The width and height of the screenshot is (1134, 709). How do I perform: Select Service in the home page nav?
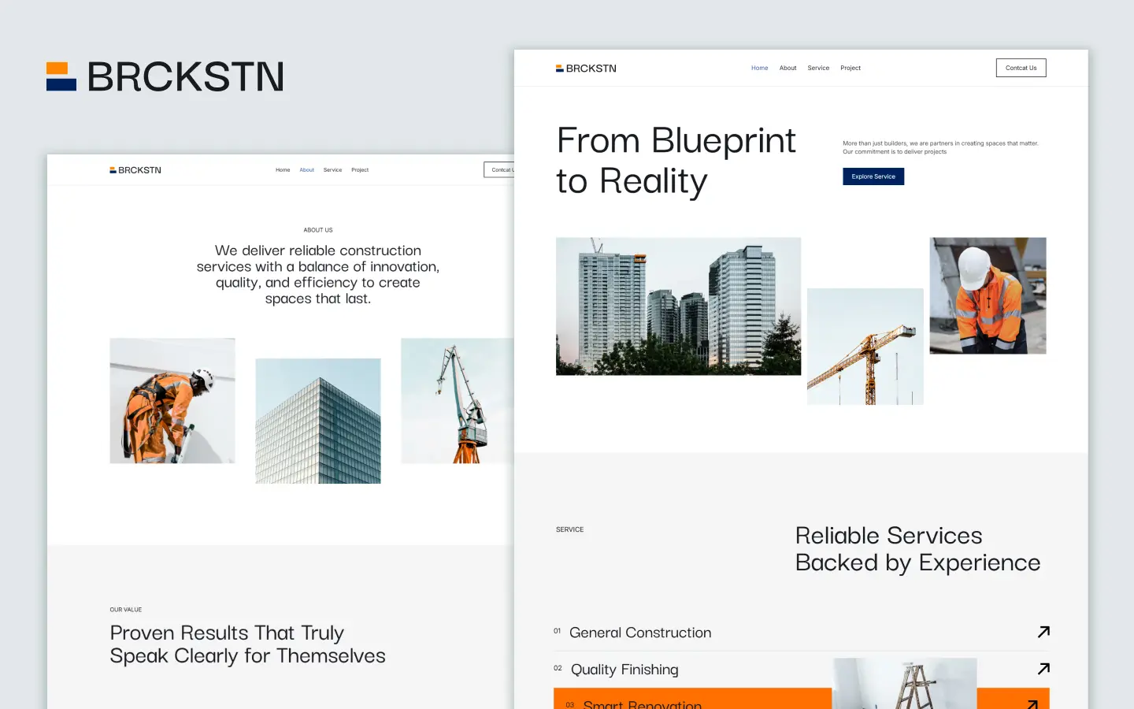coord(818,69)
